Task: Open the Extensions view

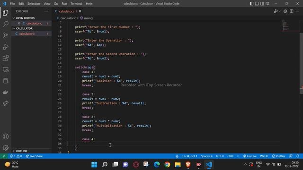Action: click(6, 58)
